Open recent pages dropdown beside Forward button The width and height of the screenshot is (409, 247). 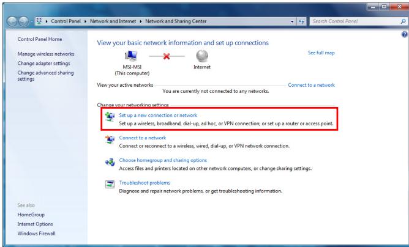point(32,21)
